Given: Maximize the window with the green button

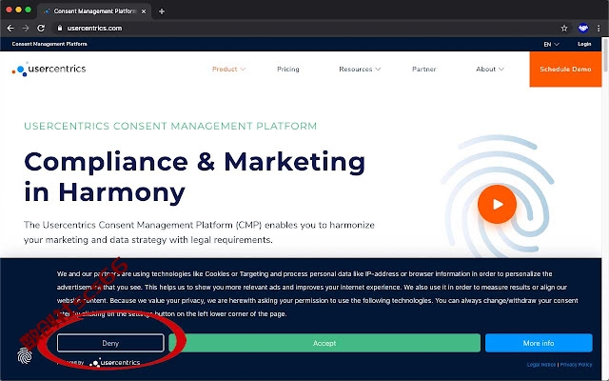Looking at the screenshot, I should (28, 10).
